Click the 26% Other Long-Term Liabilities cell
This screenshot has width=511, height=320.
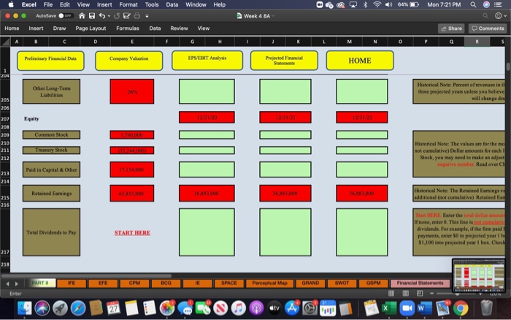pyautogui.click(x=132, y=91)
